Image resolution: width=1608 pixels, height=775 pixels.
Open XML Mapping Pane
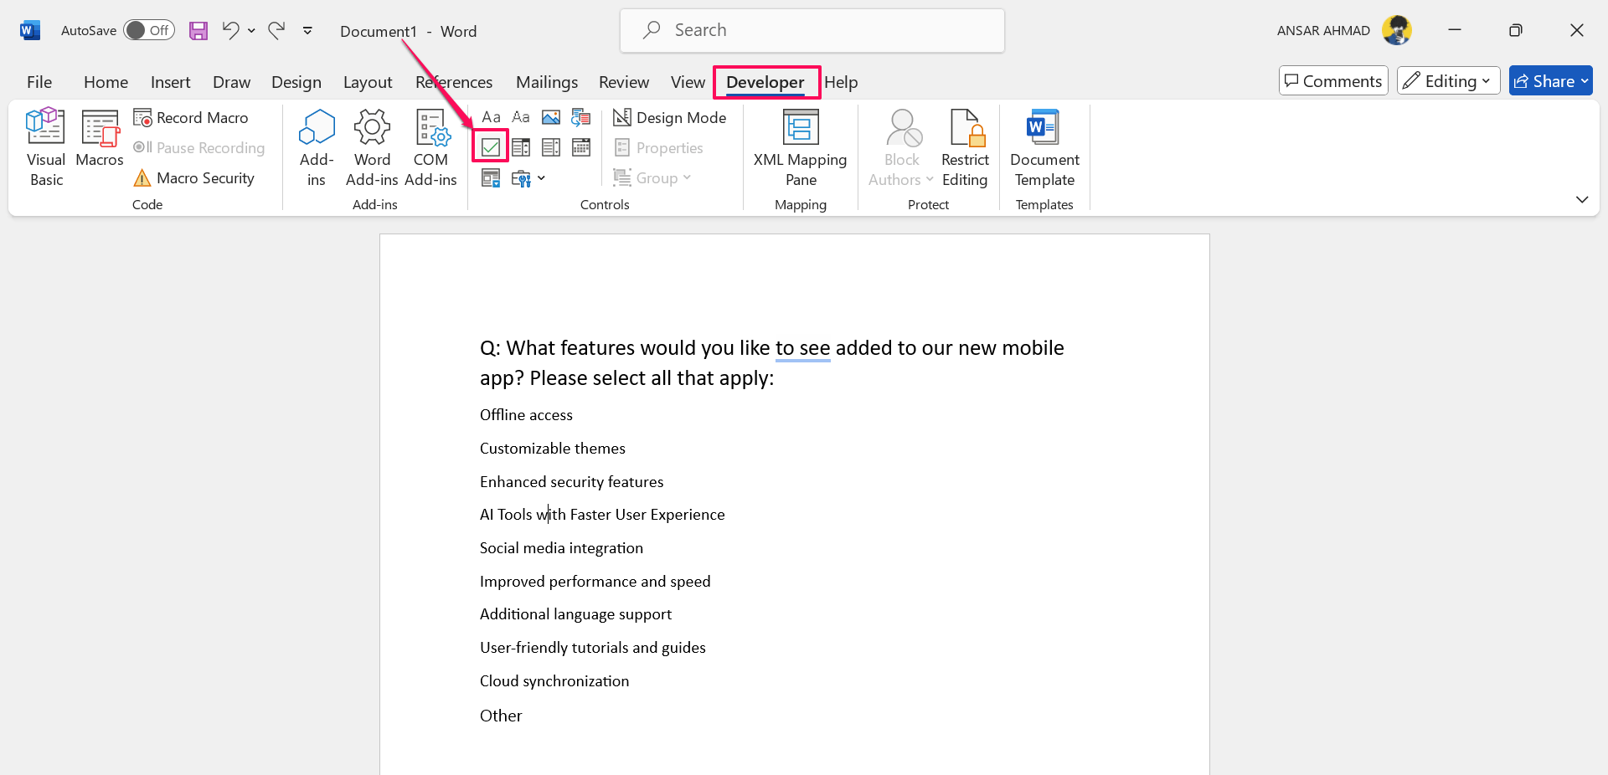[800, 147]
